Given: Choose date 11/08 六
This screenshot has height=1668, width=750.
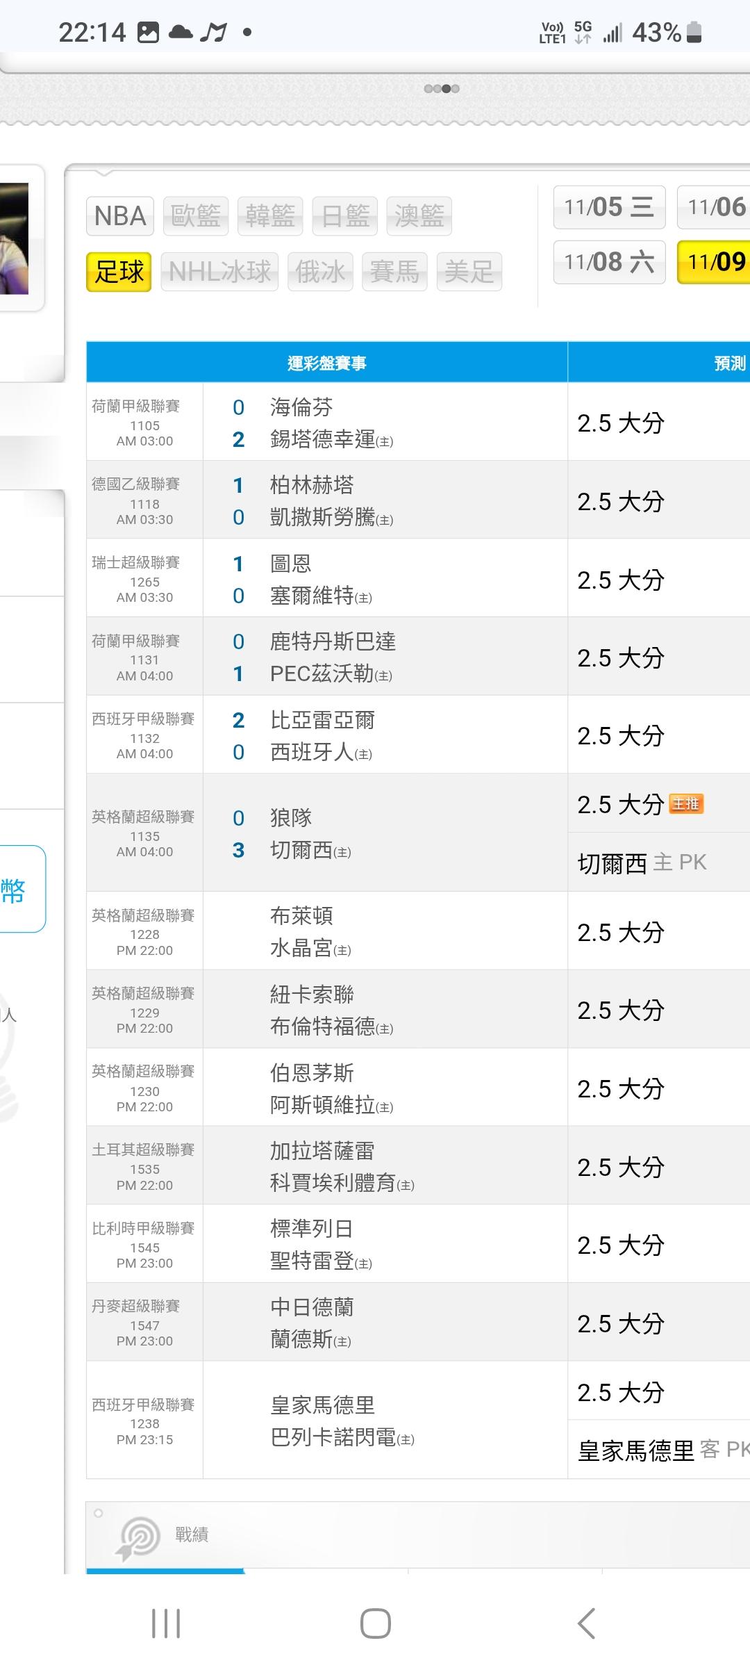Looking at the screenshot, I should point(609,262).
